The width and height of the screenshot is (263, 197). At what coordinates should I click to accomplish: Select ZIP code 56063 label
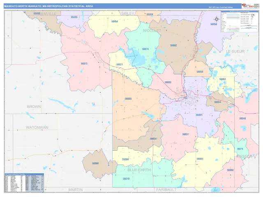pos(222,79)
